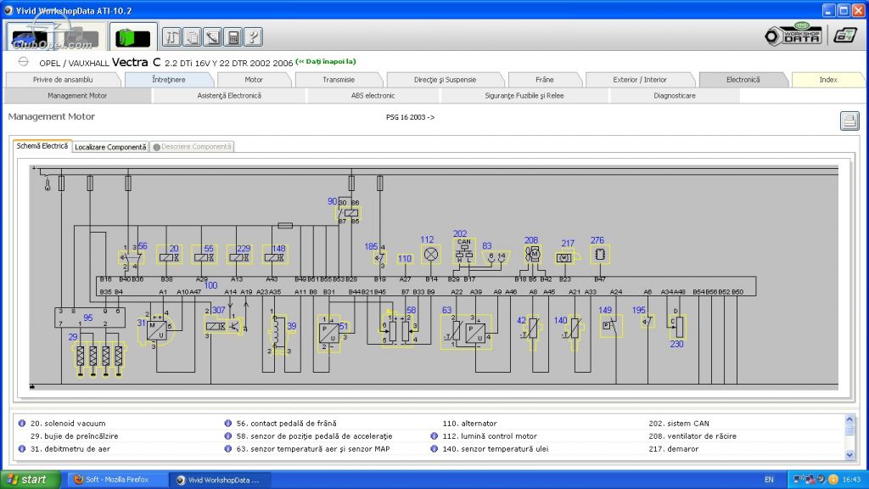Open the drawing diagram toolbar icon
The width and height of the screenshot is (869, 489).
213,37
